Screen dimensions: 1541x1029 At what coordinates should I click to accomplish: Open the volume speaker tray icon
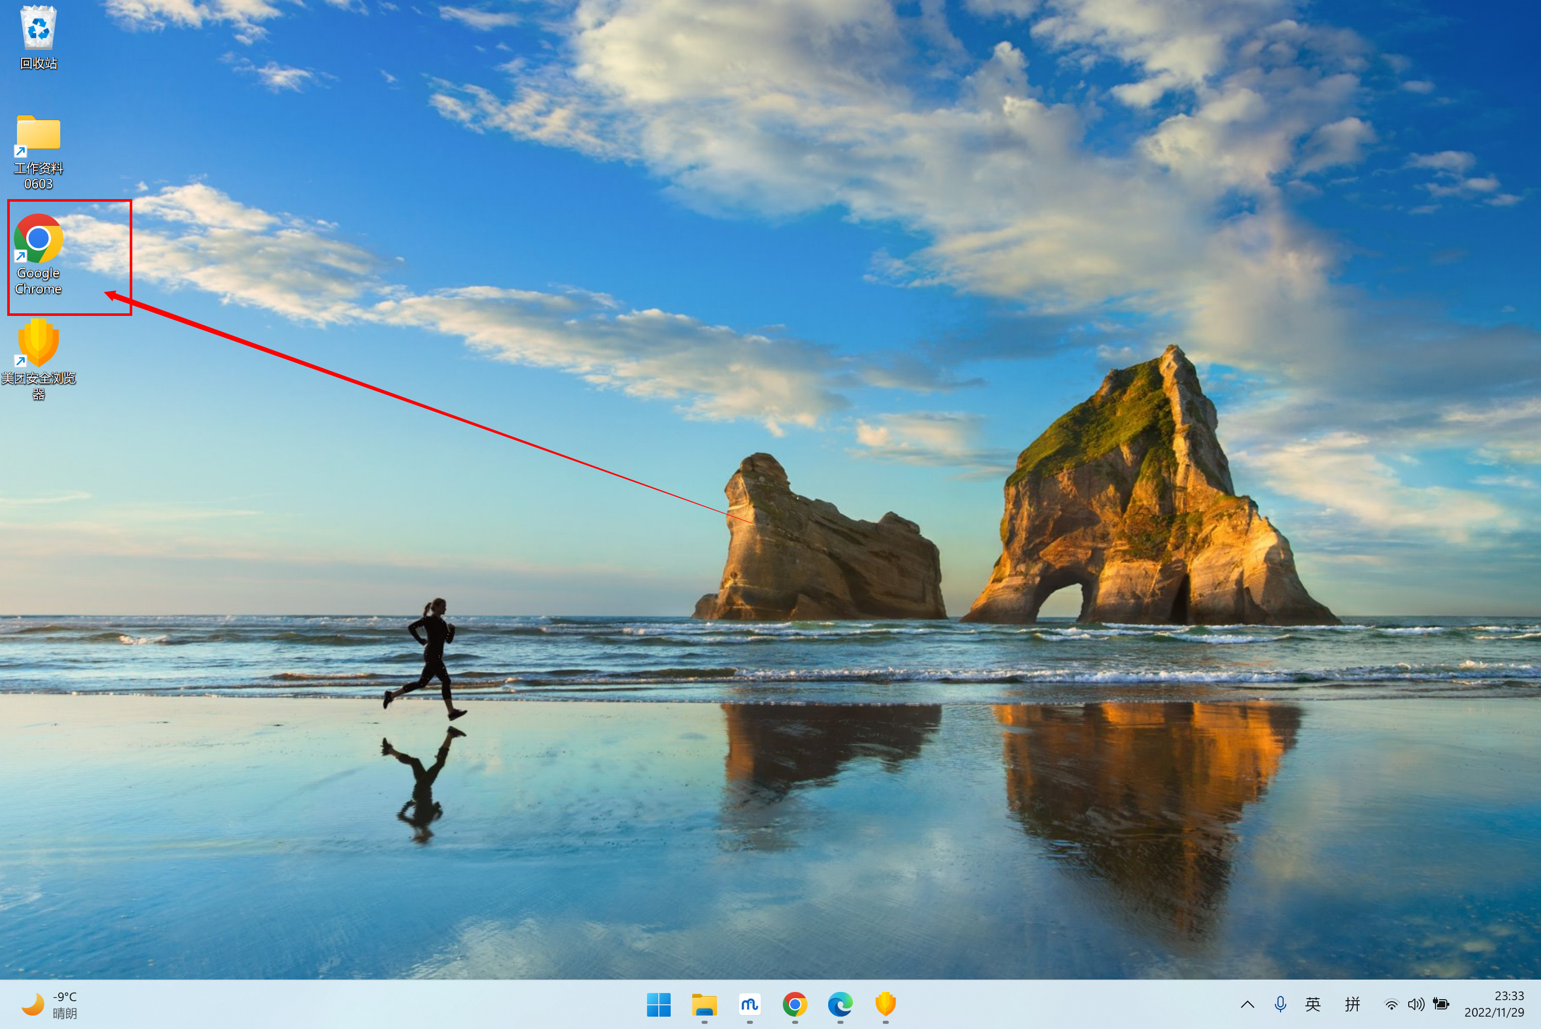pyautogui.click(x=1415, y=1004)
